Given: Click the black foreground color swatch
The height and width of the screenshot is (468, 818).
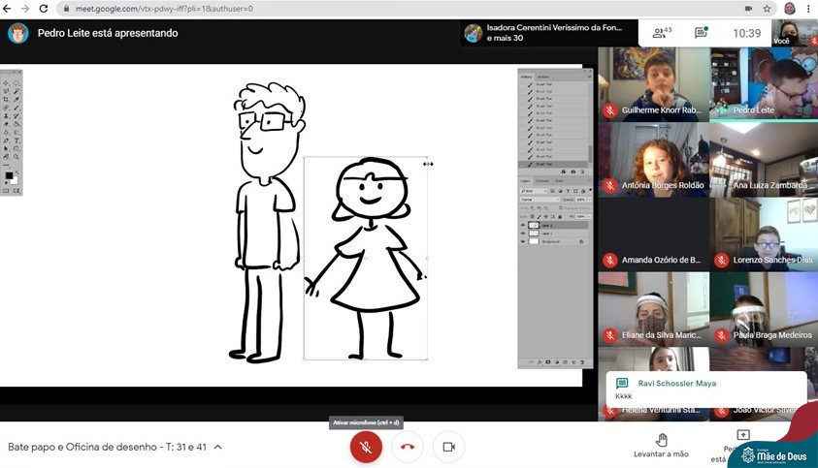Looking at the screenshot, I should coord(9,176).
